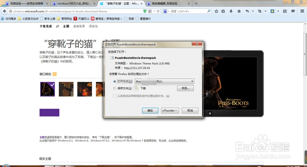This screenshot has width=307, height=167.
Task: Open the 语言包 navigation item
Action: click(93, 26)
